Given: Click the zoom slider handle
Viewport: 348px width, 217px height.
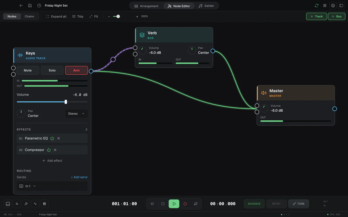Looking at the screenshot, I should click(x=118, y=16).
